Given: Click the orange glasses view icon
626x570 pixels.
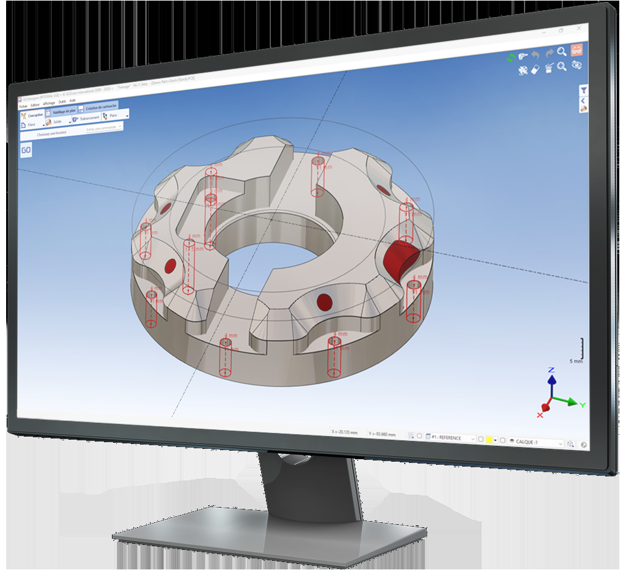Looking at the screenshot, I should click(x=576, y=50).
